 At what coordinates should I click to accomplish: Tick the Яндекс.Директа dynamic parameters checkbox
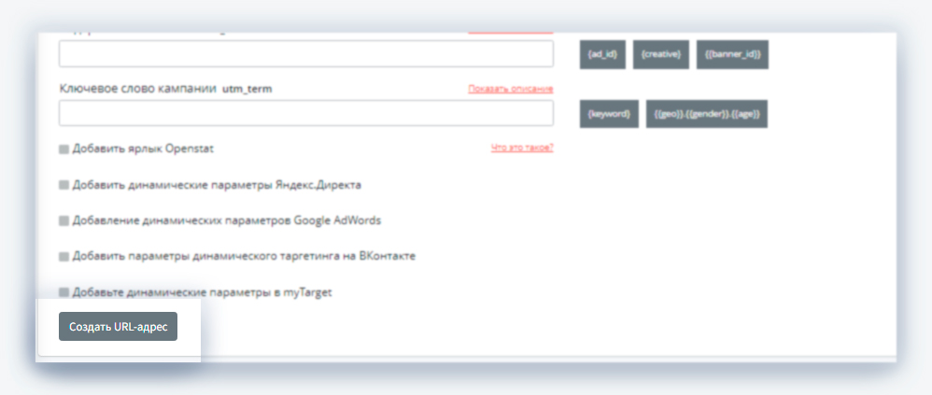coord(64,185)
